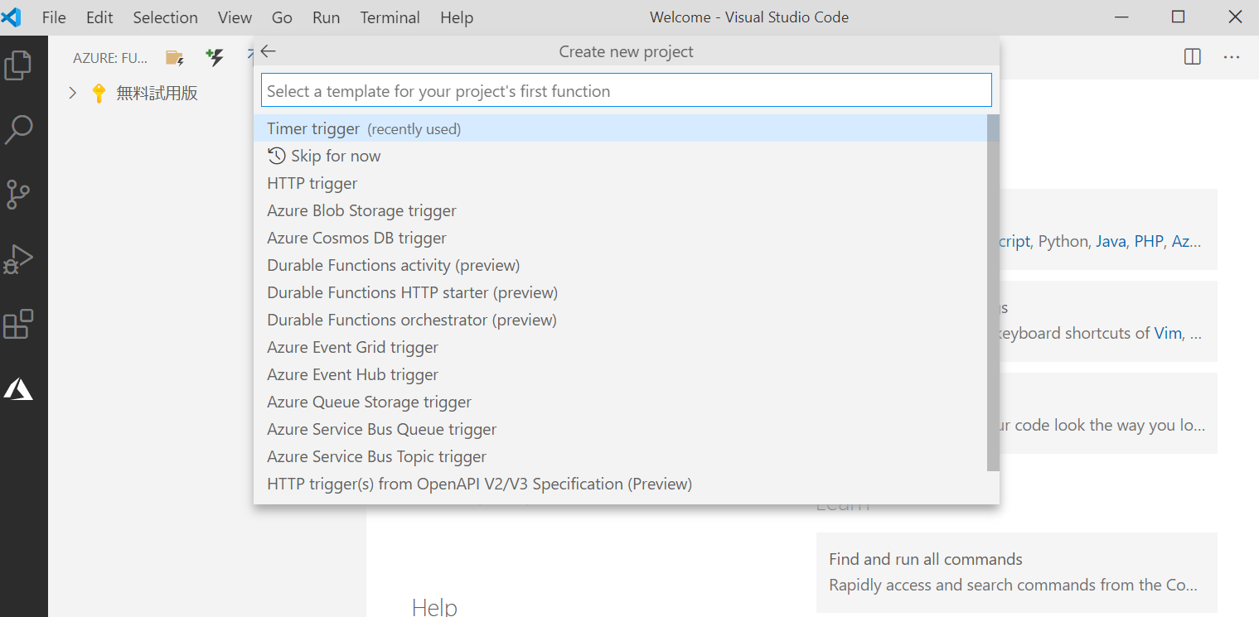This screenshot has width=1259, height=617.
Task: Open the Help menu
Action: click(x=457, y=17)
